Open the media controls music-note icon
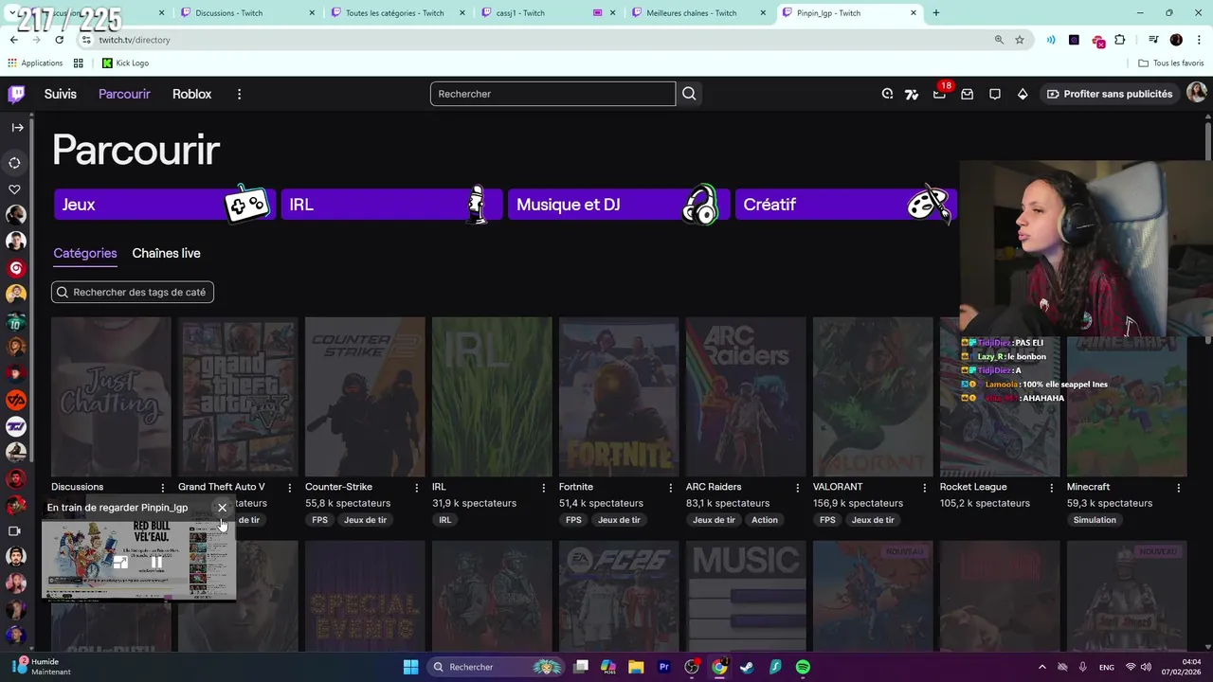Screen dimensions: 1213x682 pos(1153,40)
